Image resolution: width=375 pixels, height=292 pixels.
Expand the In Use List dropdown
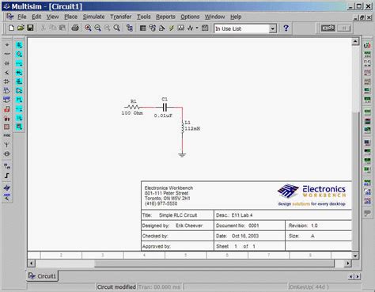coord(272,28)
